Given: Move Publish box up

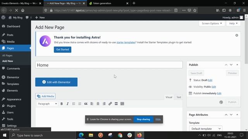Looking at the screenshot, I should tap(226, 65).
